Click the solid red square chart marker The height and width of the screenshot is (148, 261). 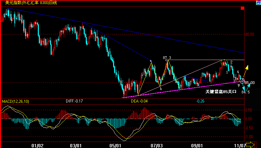click(242, 8)
